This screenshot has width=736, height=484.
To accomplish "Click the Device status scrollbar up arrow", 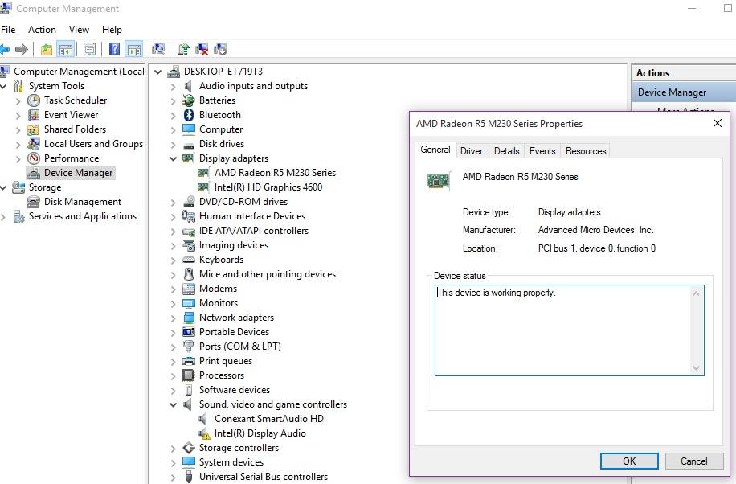I will coord(696,293).
